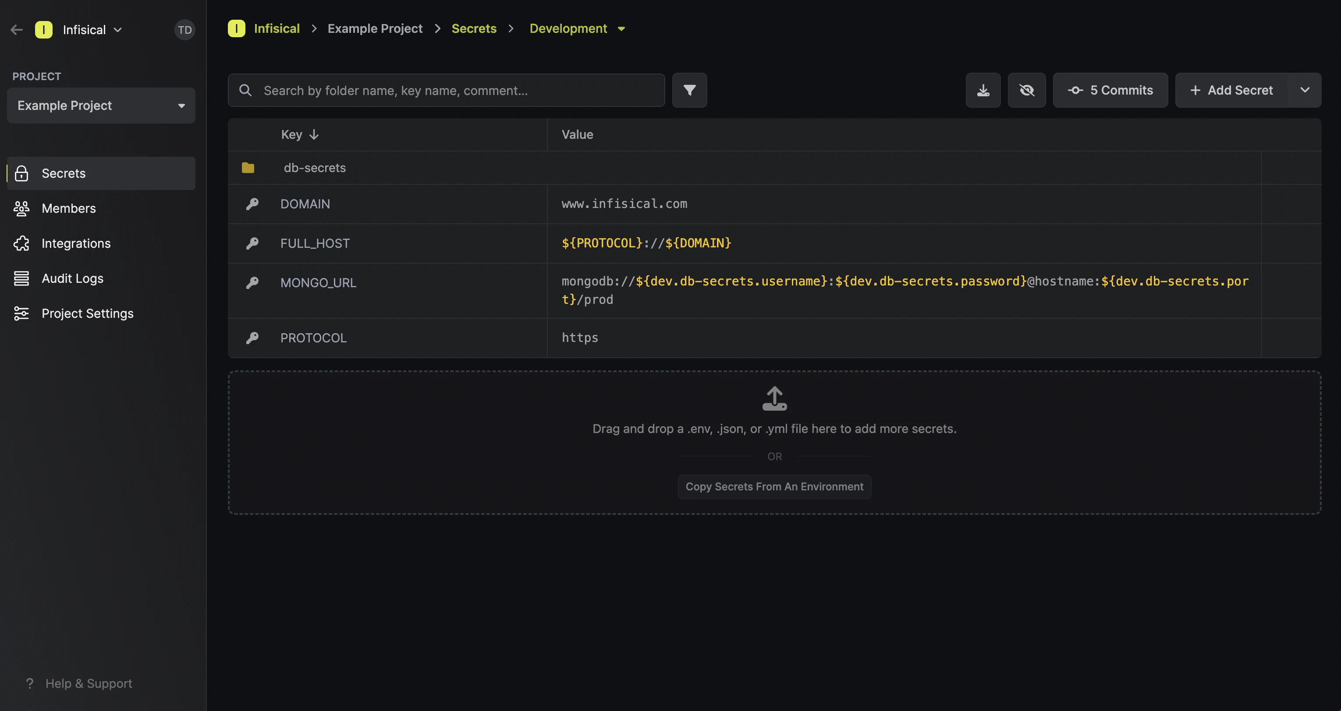
Task: View the 5 Commits history
Action: 1110,91
